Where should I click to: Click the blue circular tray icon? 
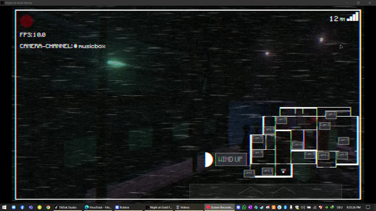(279, 207)
